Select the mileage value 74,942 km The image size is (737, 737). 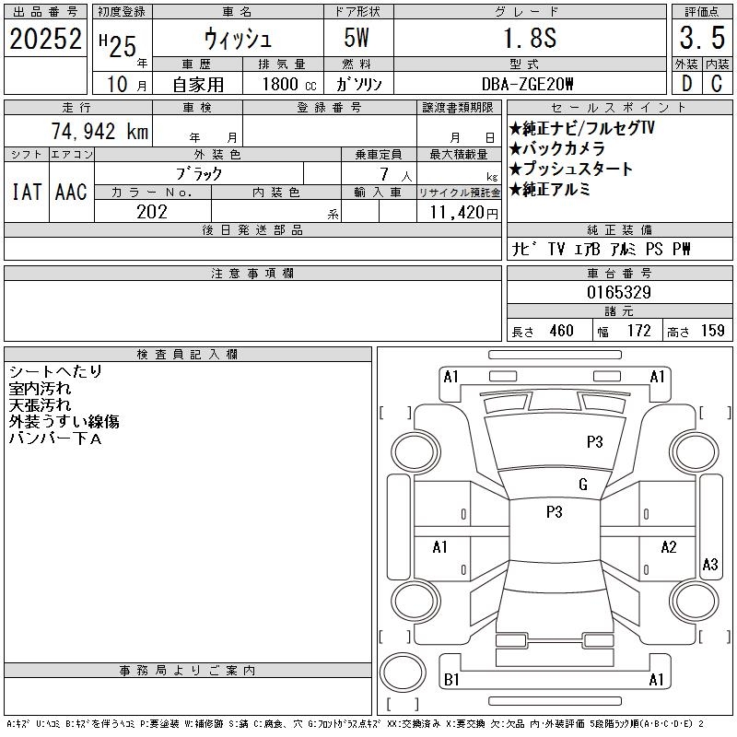coord(99,132)
